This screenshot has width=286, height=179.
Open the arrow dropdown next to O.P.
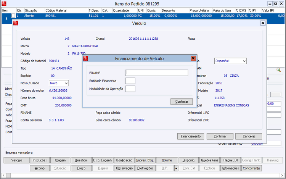tap(176, 168)
